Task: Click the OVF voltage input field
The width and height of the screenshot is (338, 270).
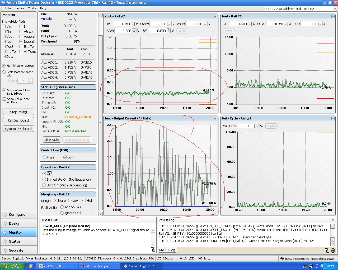Action: [x=122, y=24]
